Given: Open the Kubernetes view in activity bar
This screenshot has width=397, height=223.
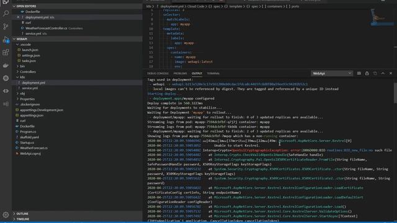Looking at the screenshot, I should (x=6, y=78).
